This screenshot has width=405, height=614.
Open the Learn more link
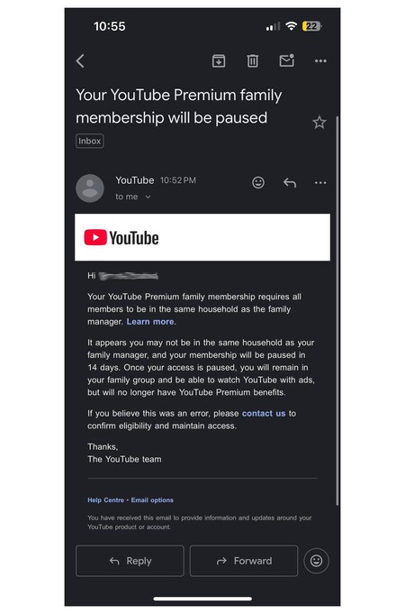pyautogui.click(x=150, y=322)
